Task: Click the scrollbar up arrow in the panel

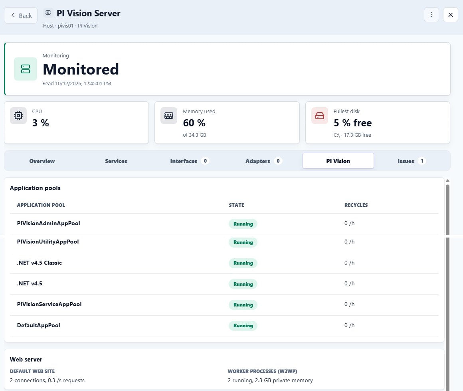Action: pyautogui.click(x=448, y=181)
